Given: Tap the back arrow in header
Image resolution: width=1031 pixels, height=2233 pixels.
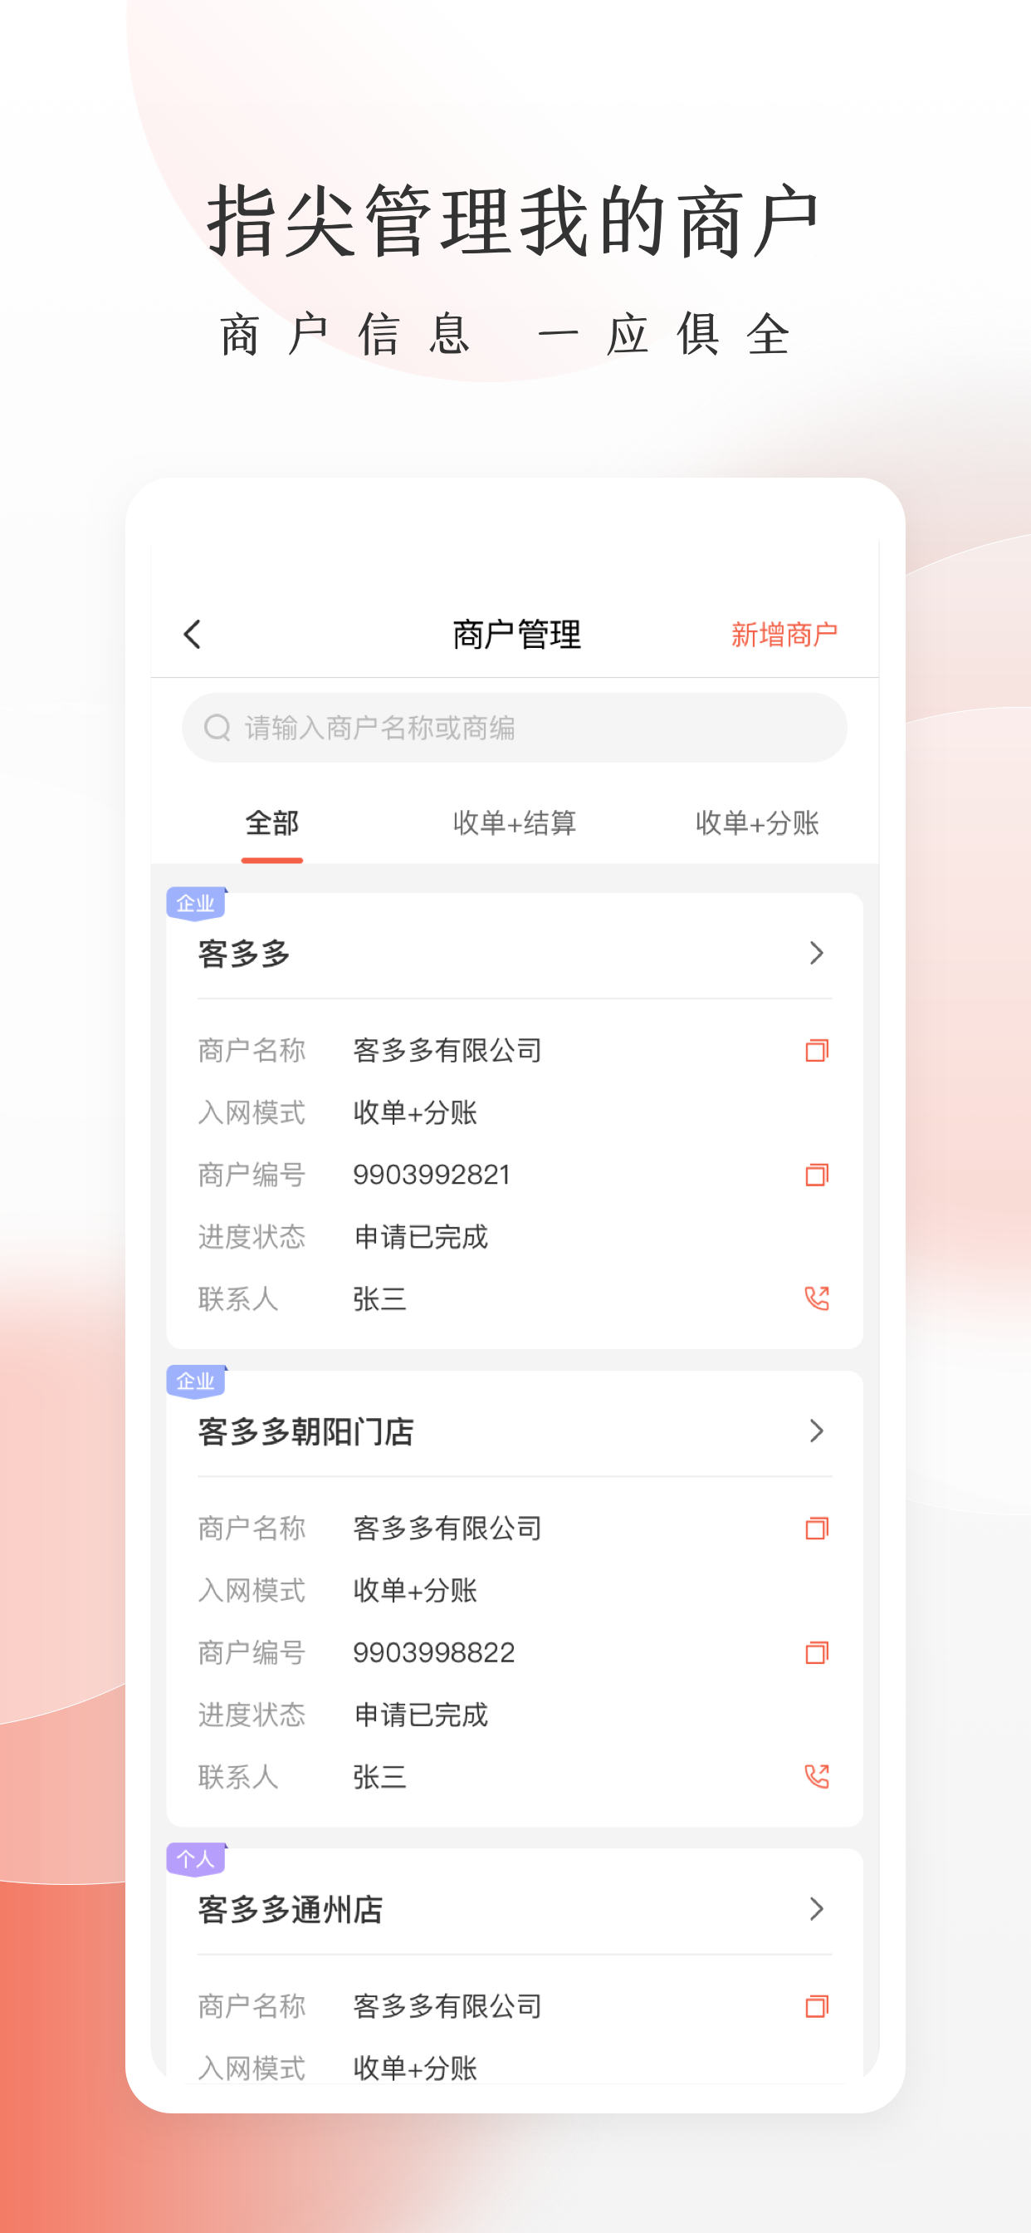Looking at the screenshot, I should click(x=193, y=635).
